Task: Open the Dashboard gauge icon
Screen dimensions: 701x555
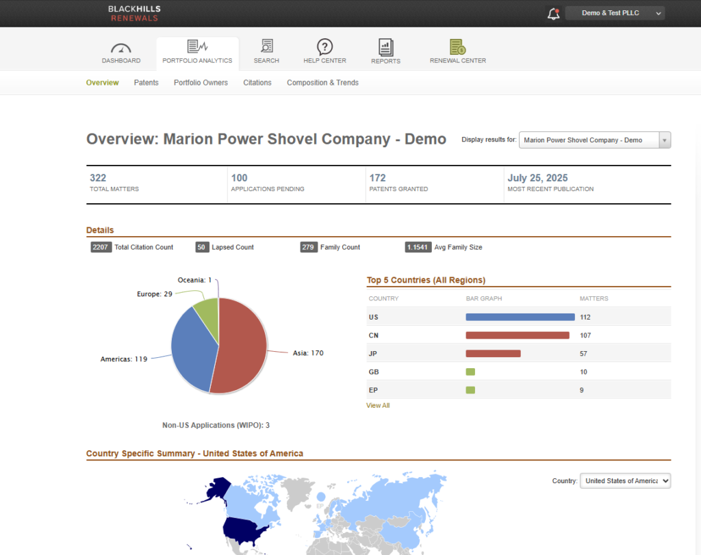Action: coord(121,48)
